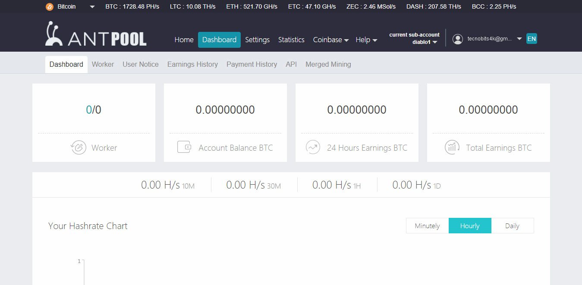Click the AntPool logo

pos(96,34)
